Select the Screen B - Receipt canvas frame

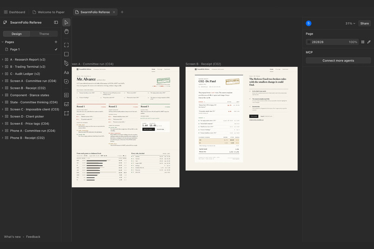coord(241,119)
